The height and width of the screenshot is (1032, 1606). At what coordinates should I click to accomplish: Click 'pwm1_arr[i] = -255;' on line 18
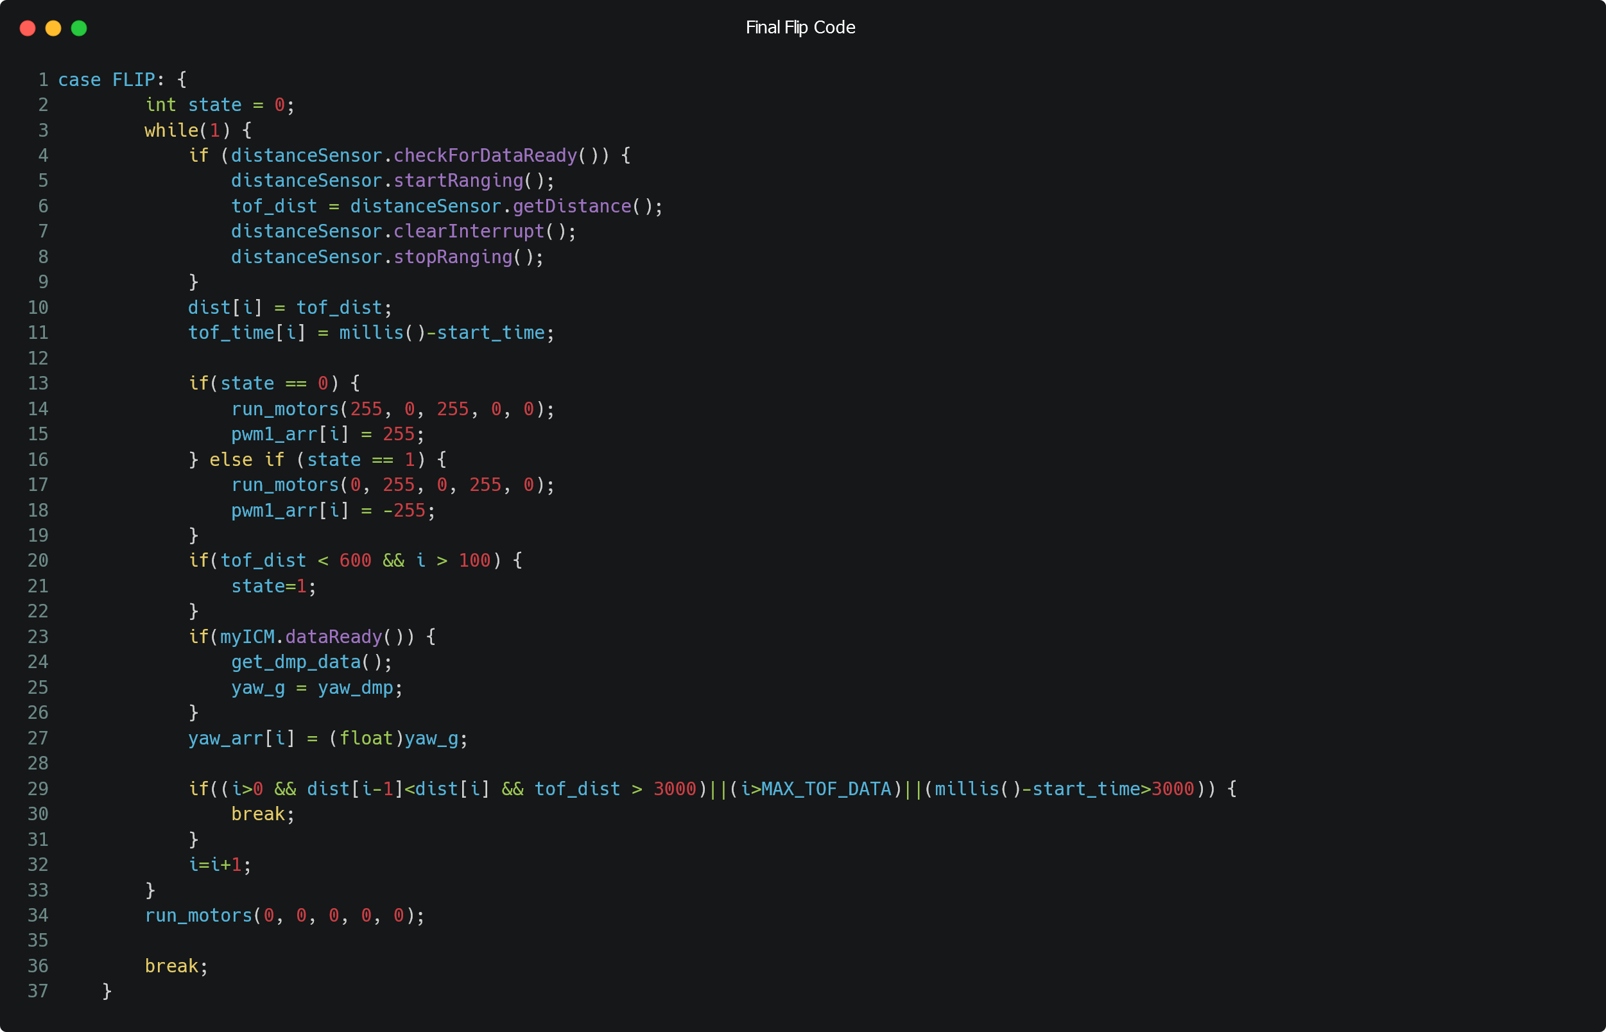[x=334, y=511]
